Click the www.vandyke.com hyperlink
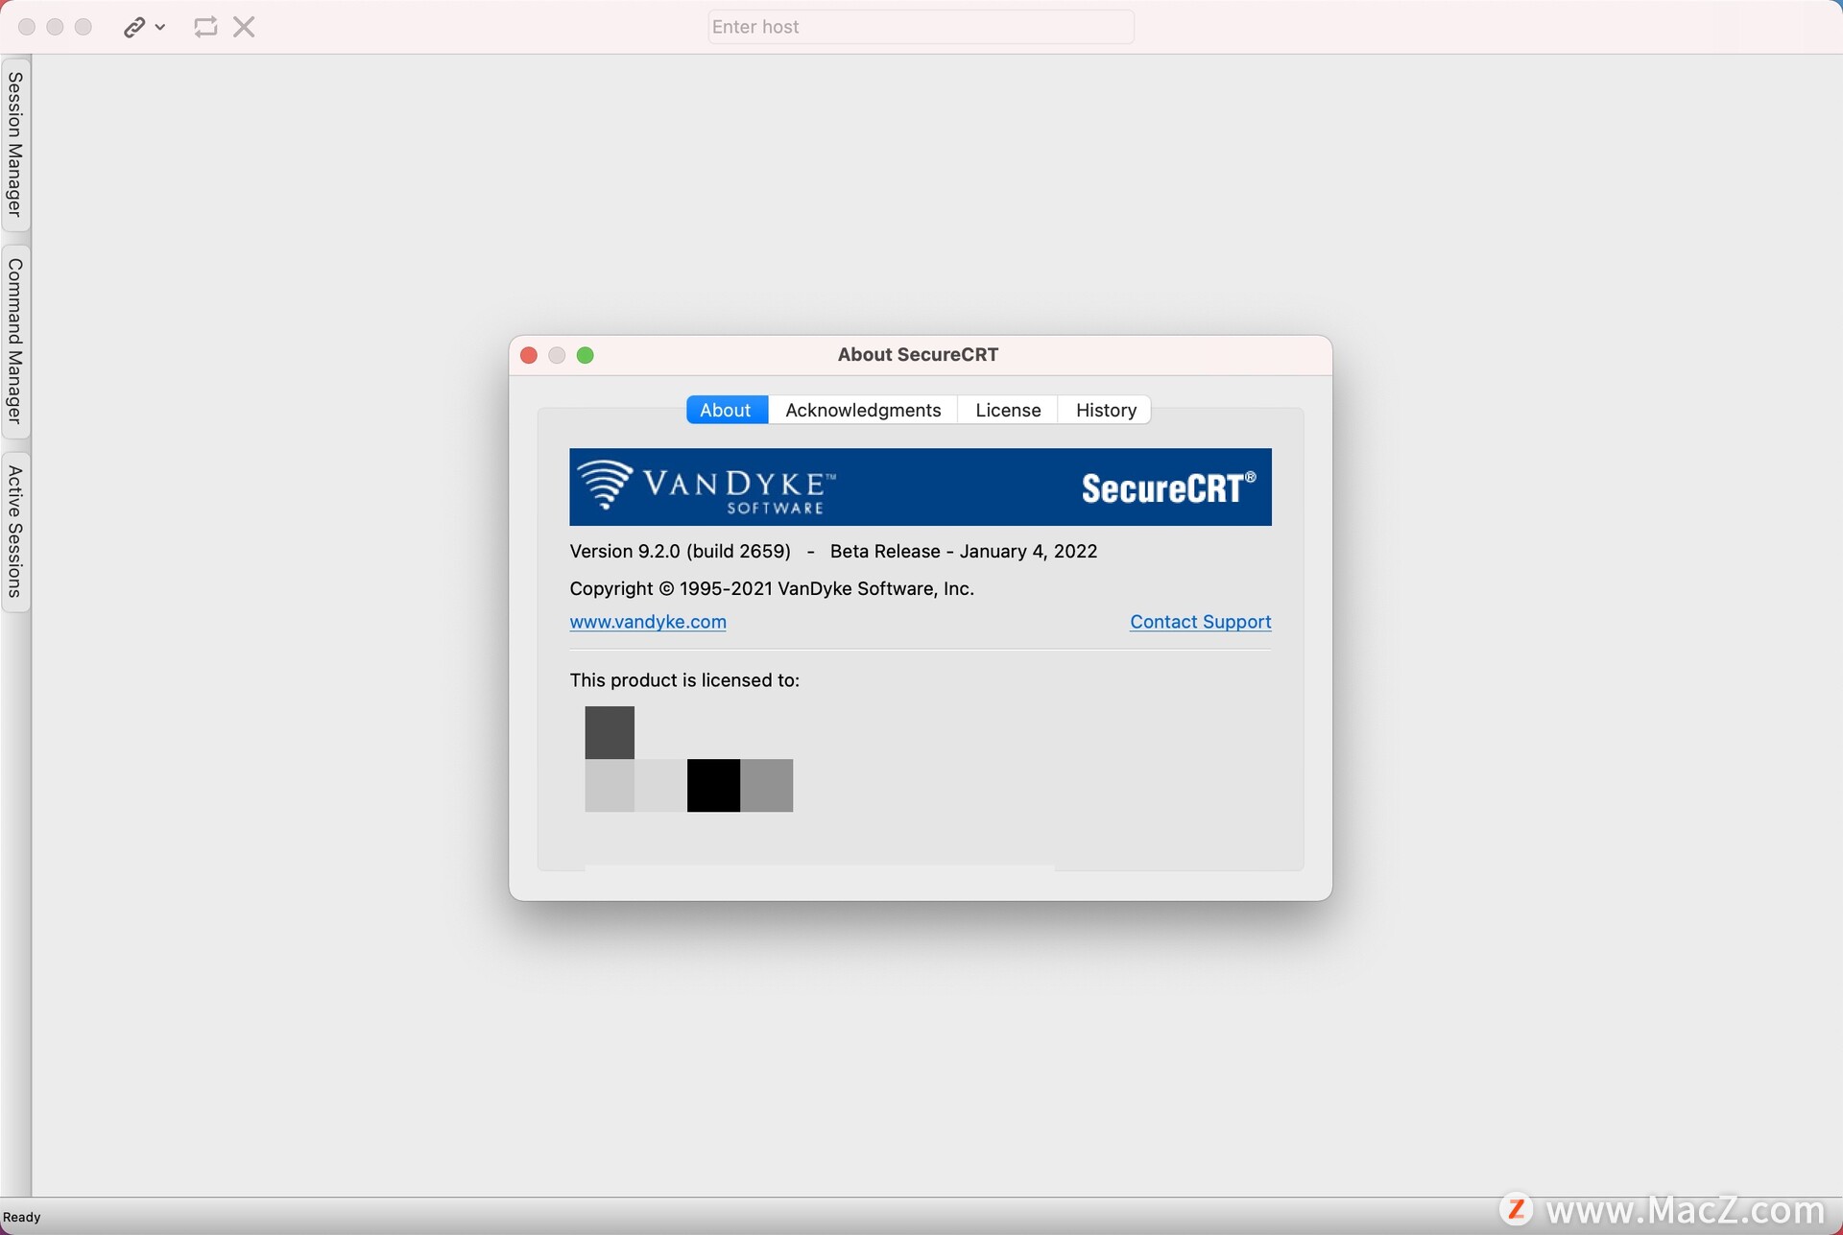The width and height of the screenshot is (1843, 1235). 648,620
